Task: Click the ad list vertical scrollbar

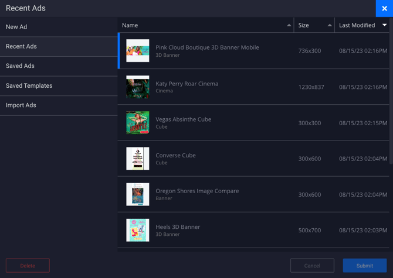Action: pyautogui.click(x=391, y=88)
